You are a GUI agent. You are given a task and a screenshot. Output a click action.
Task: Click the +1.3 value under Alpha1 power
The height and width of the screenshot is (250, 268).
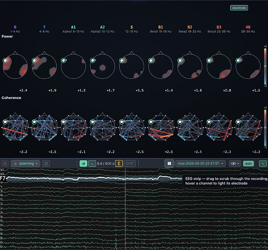click(81, 90)
